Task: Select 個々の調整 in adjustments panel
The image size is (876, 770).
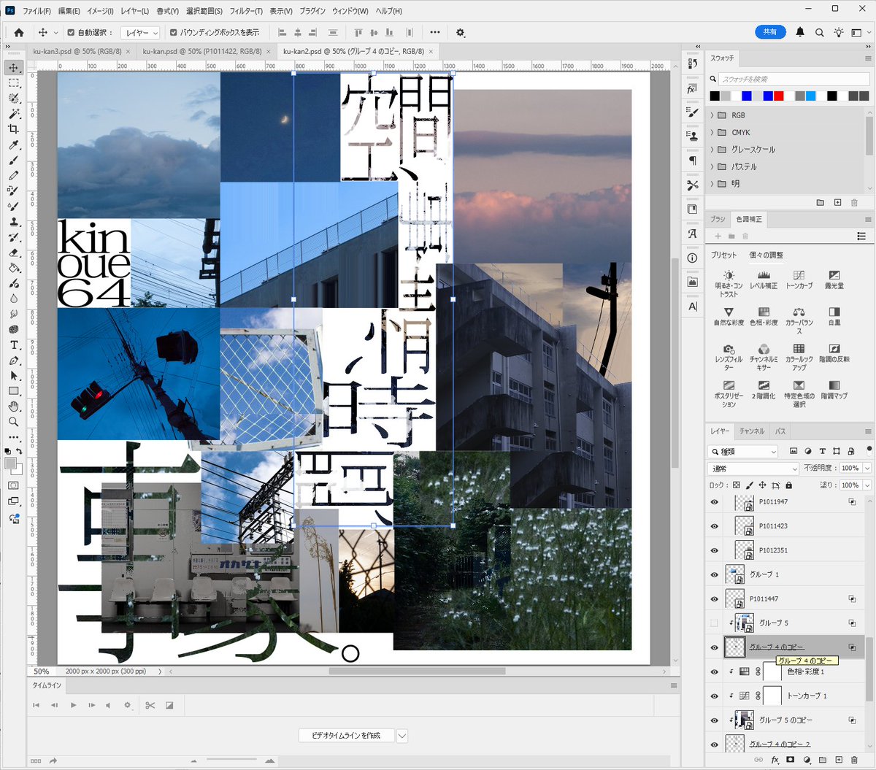Action: (x=766, y=255)
